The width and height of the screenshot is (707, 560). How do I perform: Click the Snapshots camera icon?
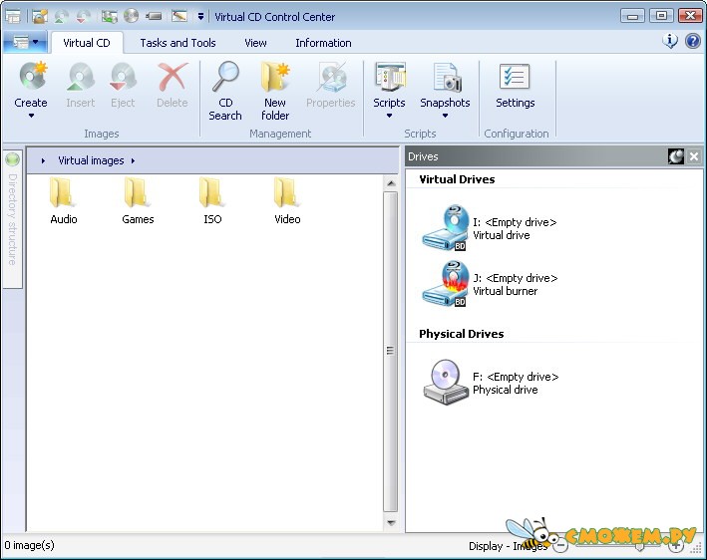click(x=447, y=77)
